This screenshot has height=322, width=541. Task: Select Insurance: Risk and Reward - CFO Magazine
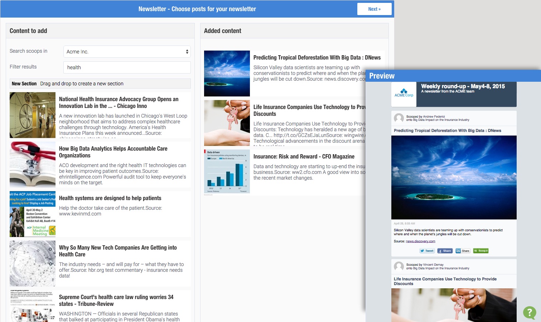pyautogui.click(x=304, y=157)
